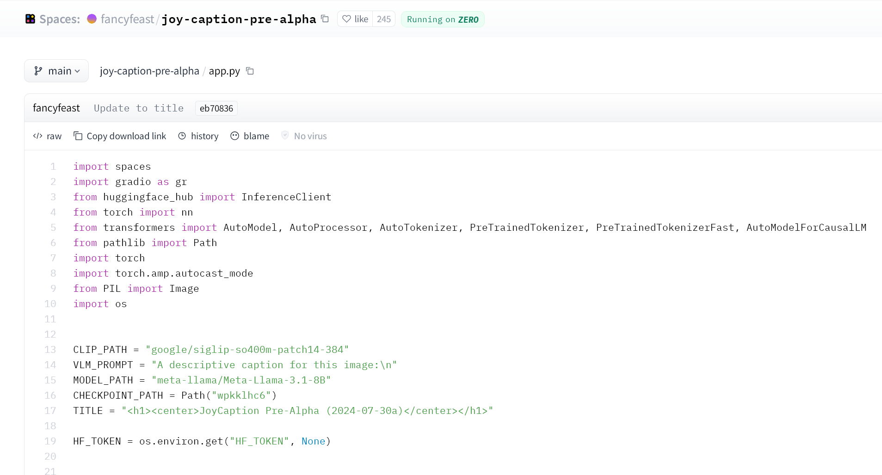Screen dimensions: 882x475
Task: Copy file path icon next to app.py
Action: [x=250, y=71]
